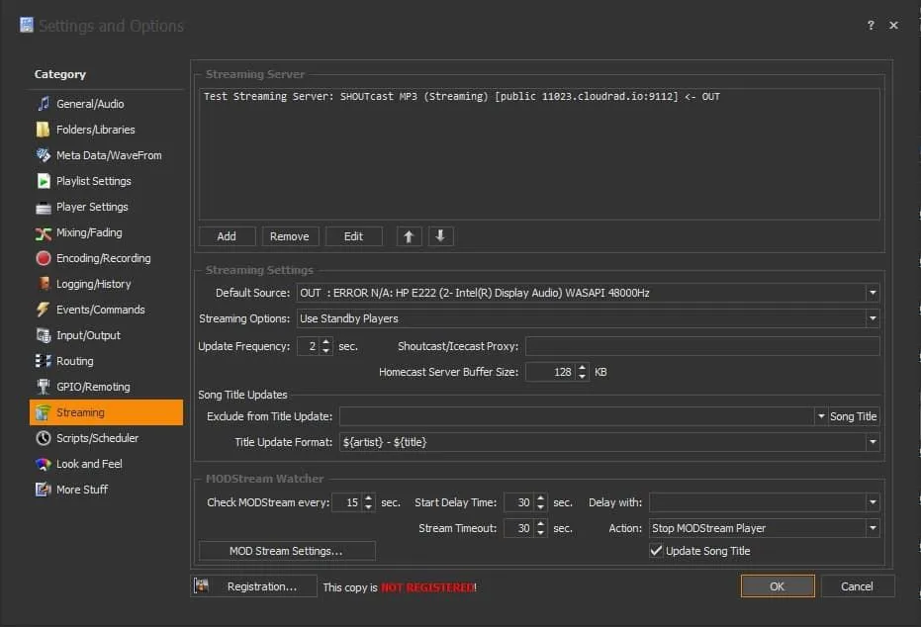Expand the Action dropdown for MODStream

click(872, 528)
